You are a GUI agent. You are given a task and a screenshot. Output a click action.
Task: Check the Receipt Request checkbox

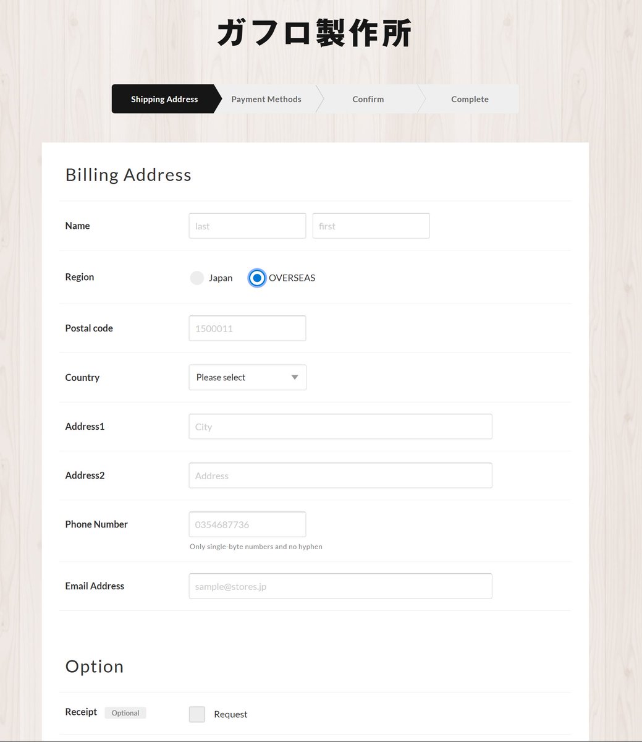pyautogui.click(x=197, y=714)
